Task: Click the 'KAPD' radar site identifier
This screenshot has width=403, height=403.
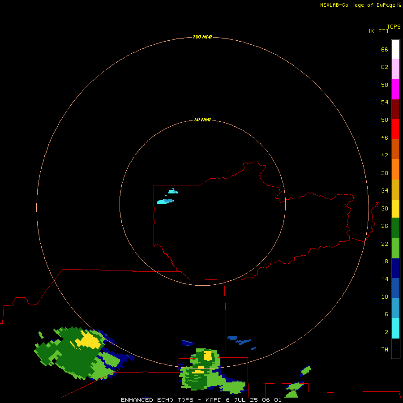Action: click(x=214, y=400)
